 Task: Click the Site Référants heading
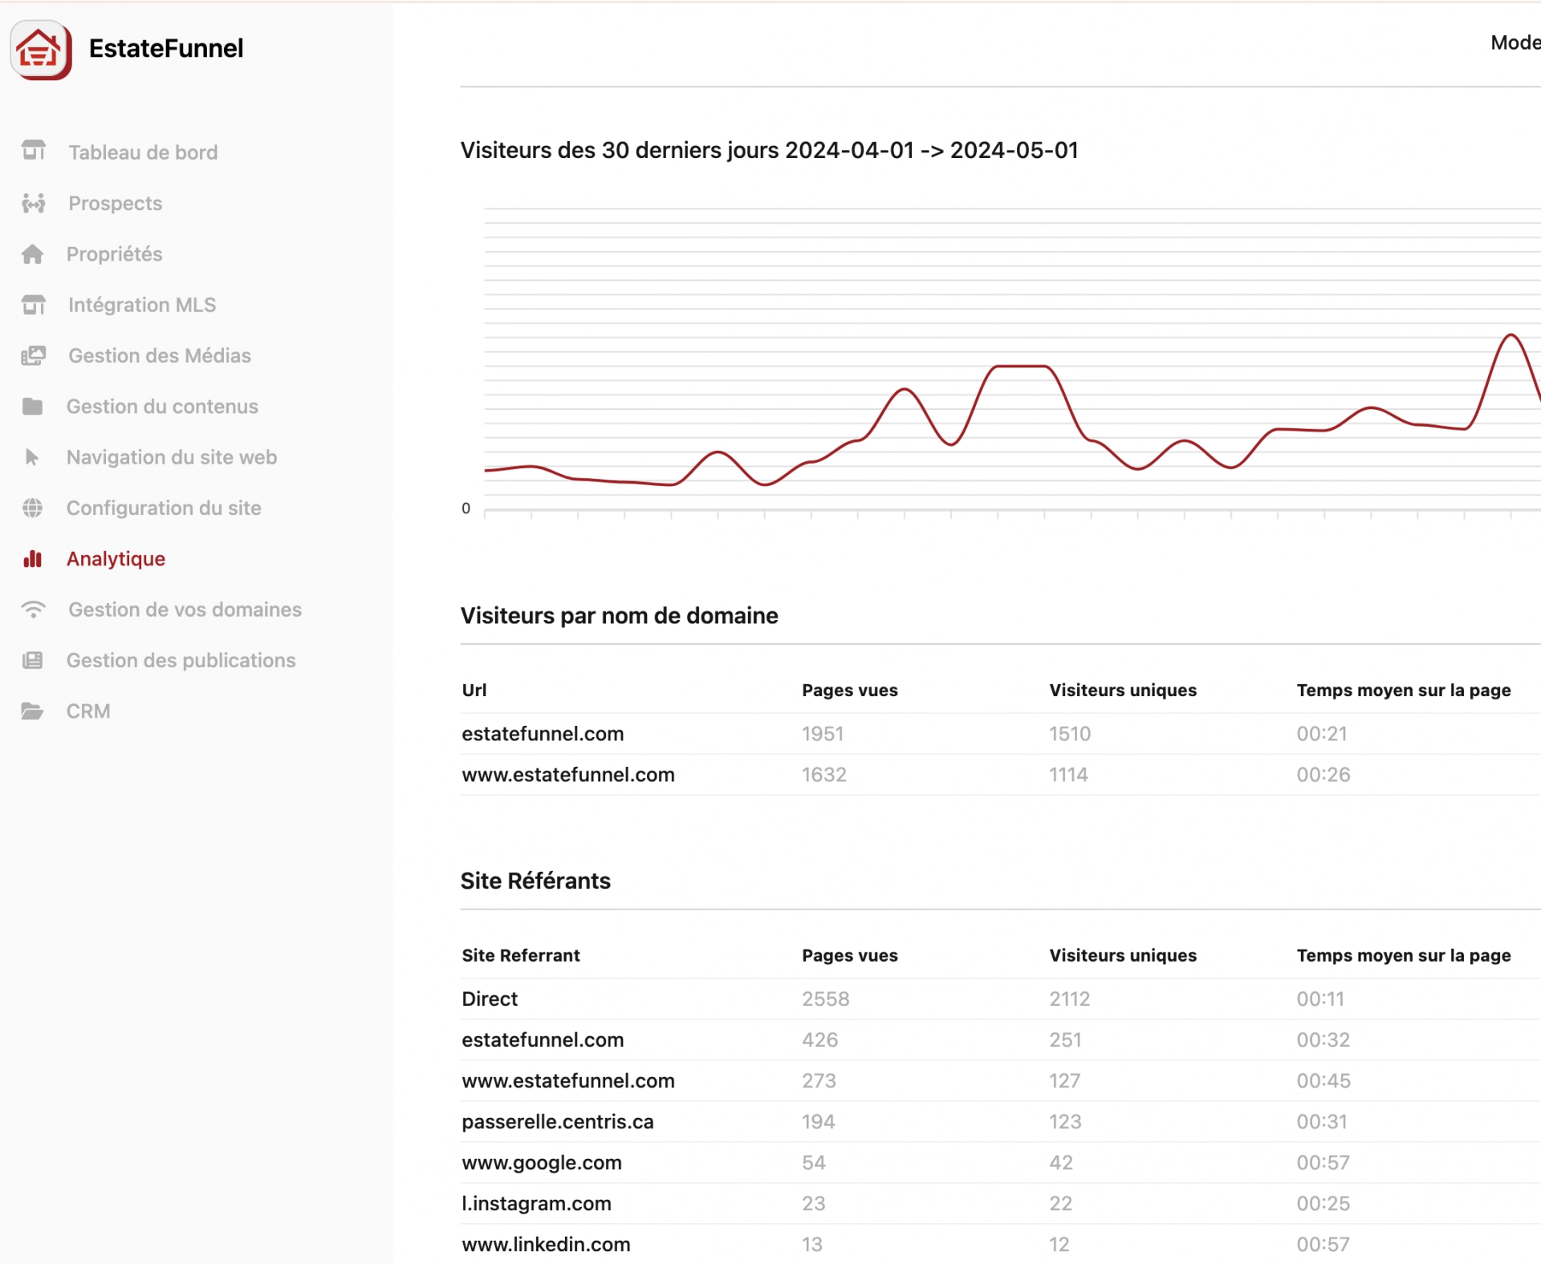click(535, 881)
